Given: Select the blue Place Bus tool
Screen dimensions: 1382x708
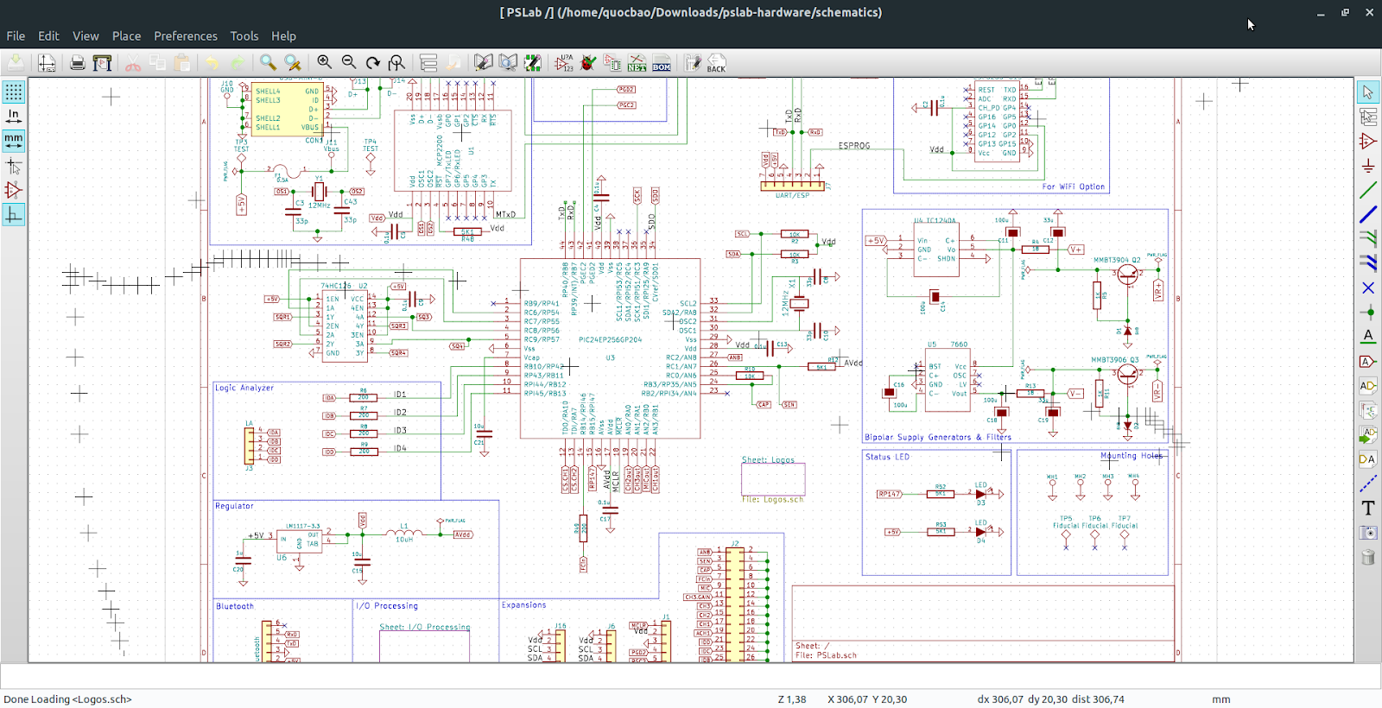Looking at the screenshot, I should click(x=1367, y=214).
